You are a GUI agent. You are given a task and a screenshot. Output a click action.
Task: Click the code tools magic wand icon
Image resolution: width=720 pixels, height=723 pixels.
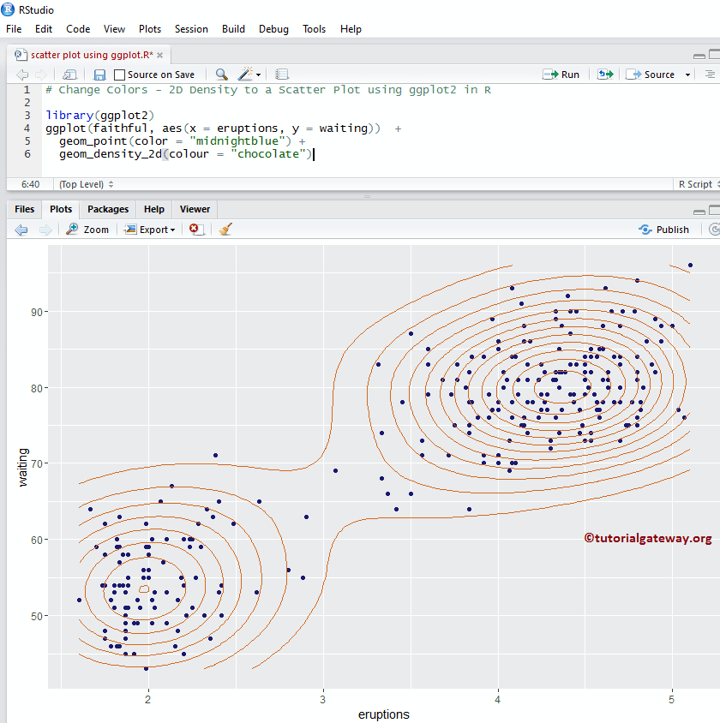tap(246, 75)
